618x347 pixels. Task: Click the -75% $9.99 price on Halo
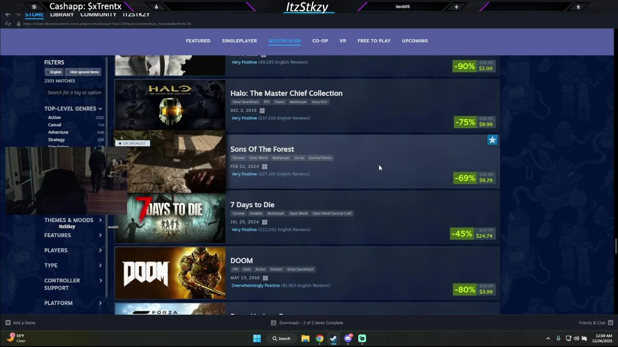tap(475, 122)
